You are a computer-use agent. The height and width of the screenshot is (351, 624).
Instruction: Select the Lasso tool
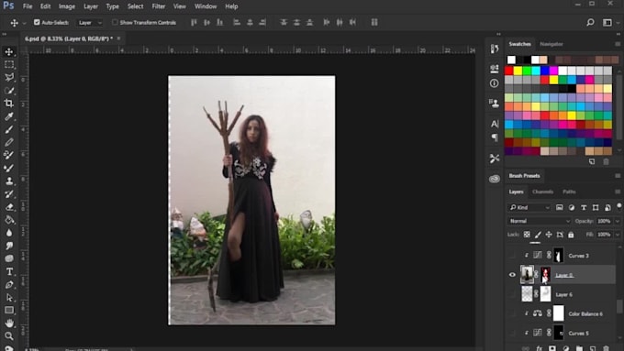tap(9, 77)
